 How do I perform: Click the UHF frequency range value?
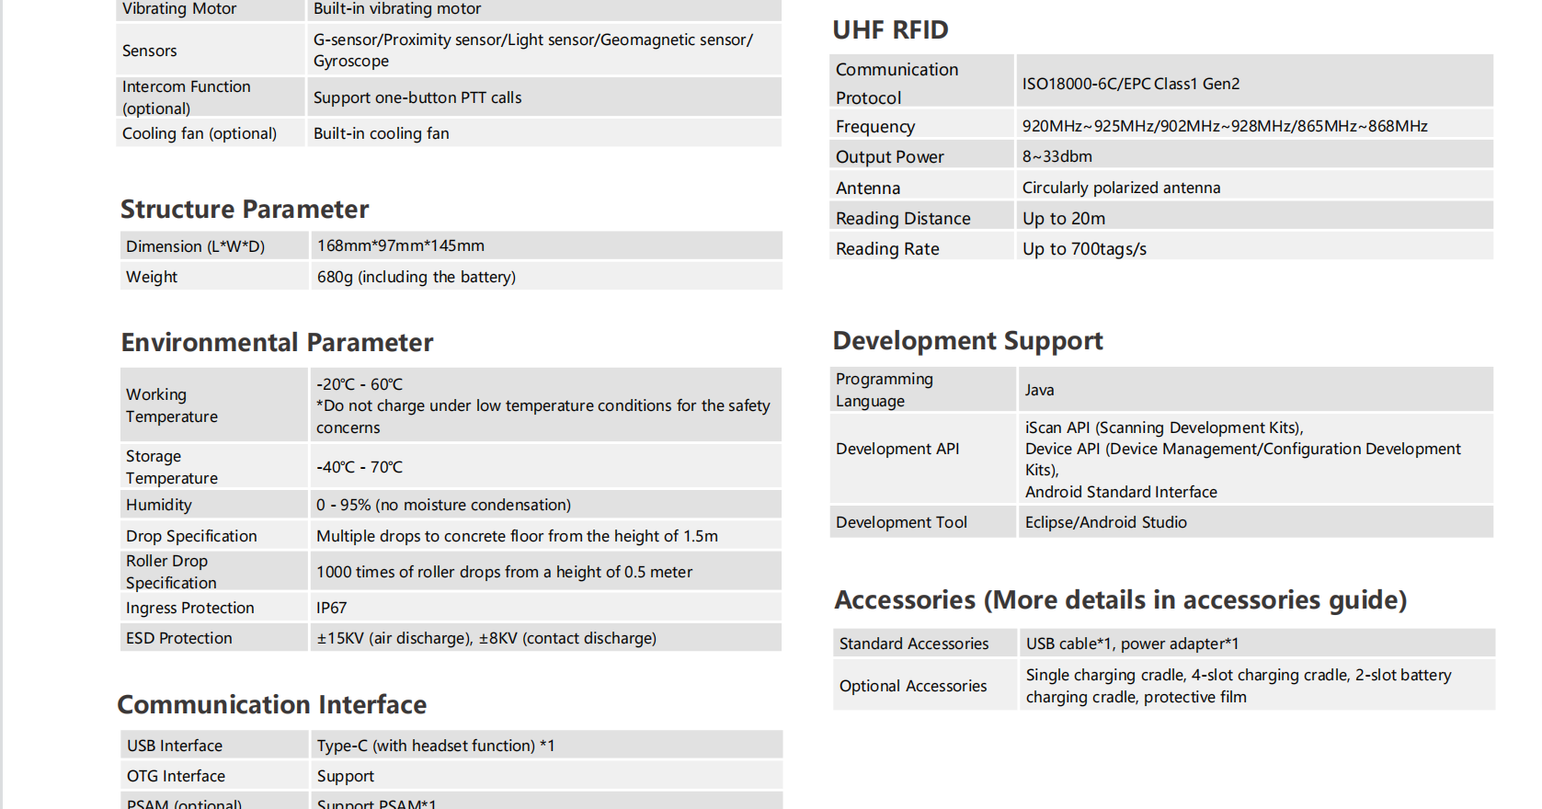(1225, 126)
